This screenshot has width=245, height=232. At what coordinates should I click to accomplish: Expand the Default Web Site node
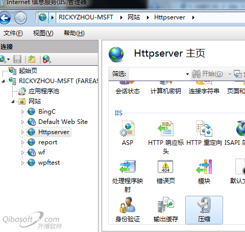[22, 122]
